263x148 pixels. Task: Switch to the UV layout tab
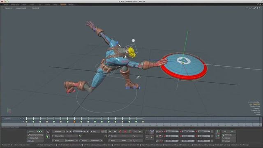tap(40, 5)
